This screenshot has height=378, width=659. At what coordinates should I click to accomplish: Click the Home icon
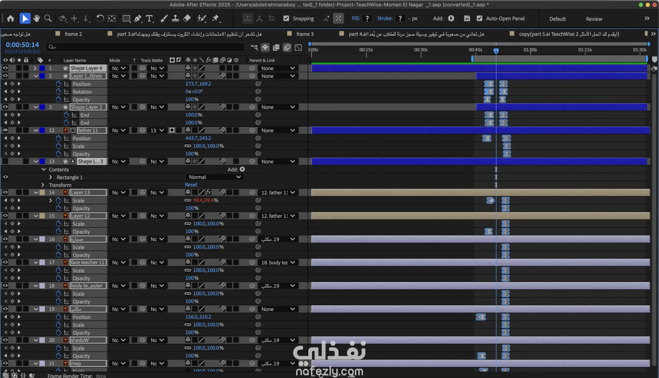11,19
